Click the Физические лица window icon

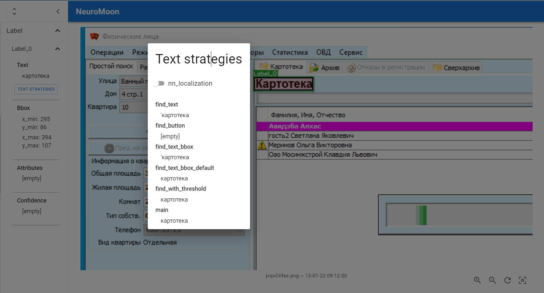click(x=94, y=36)
